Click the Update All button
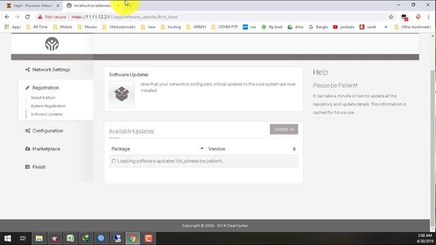Image resolution: width=436 pixels, height=245 pixels. click(x=283, y=129)
